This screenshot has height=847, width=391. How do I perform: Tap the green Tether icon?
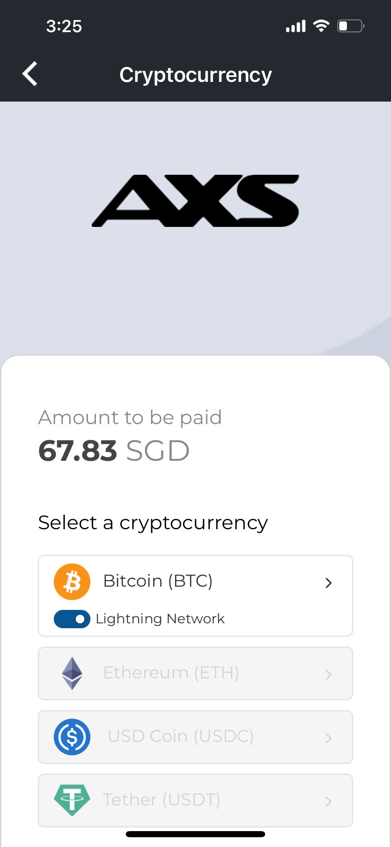[x=72, y=800]
